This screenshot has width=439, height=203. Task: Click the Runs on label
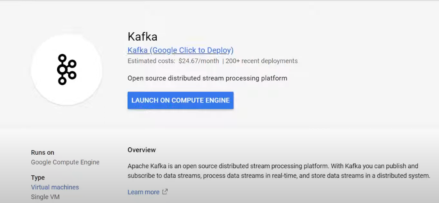[x=43, y=152]
